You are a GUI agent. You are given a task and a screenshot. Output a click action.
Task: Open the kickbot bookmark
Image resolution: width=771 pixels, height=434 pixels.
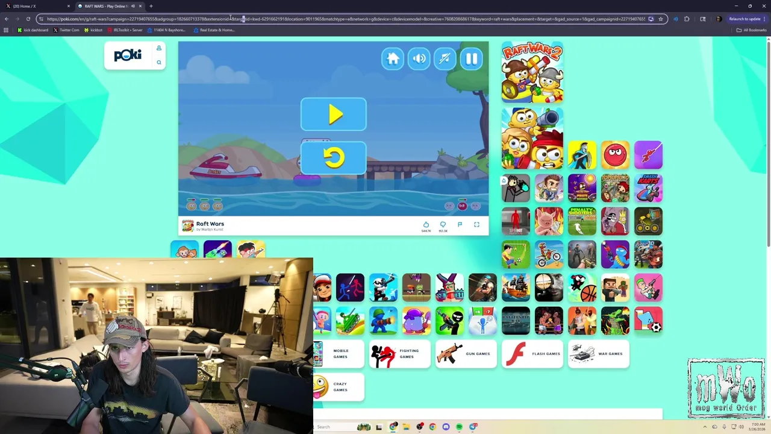[93, 30]
